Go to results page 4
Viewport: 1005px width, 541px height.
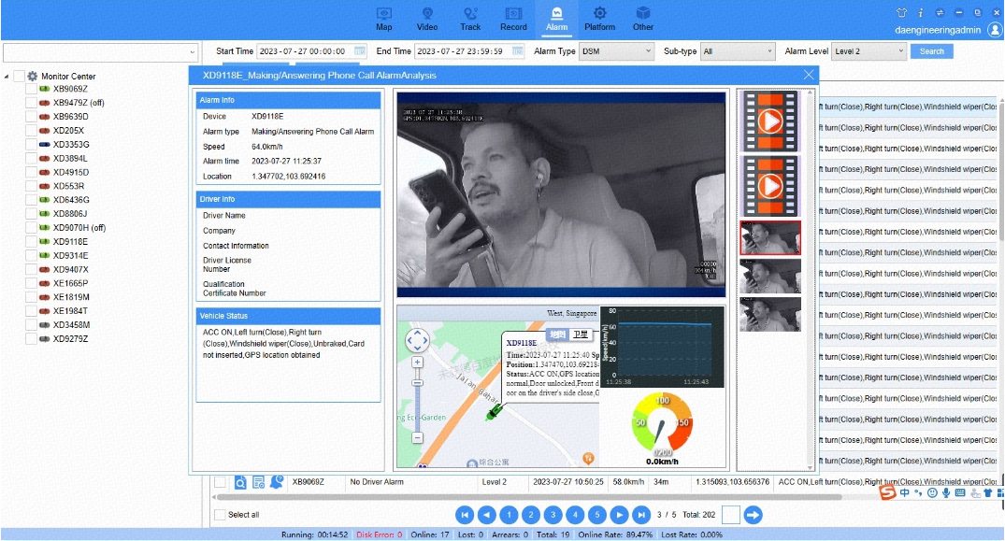[x=575, y=515]
